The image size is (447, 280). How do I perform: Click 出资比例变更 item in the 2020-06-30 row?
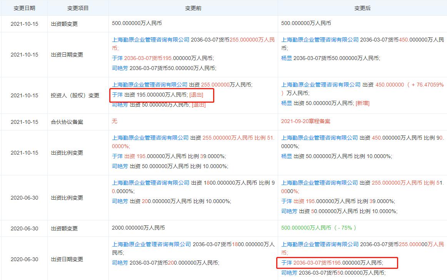click(67, 198)
